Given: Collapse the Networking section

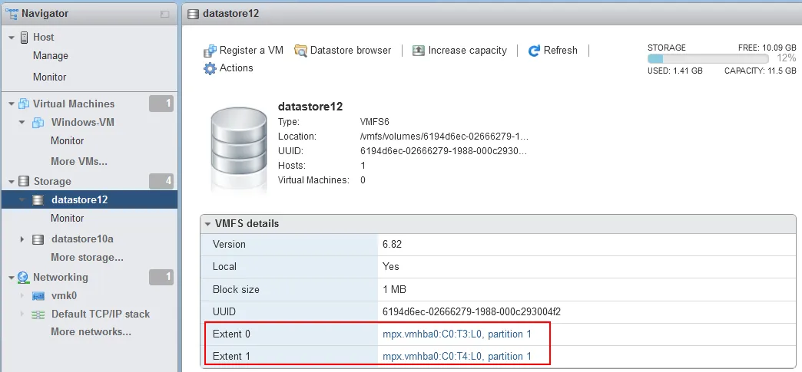Looking at the screenshot, I should click(12, 278).
